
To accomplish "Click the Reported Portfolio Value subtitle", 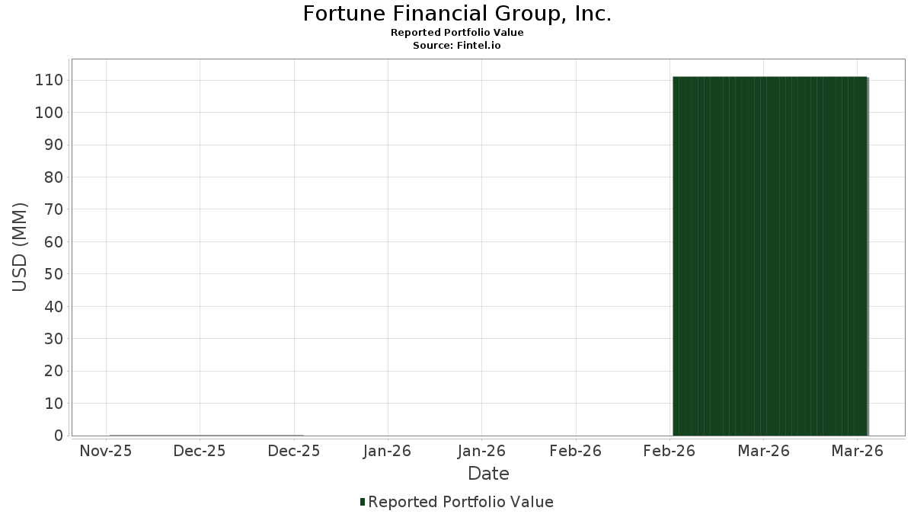I will pos(457,33).
